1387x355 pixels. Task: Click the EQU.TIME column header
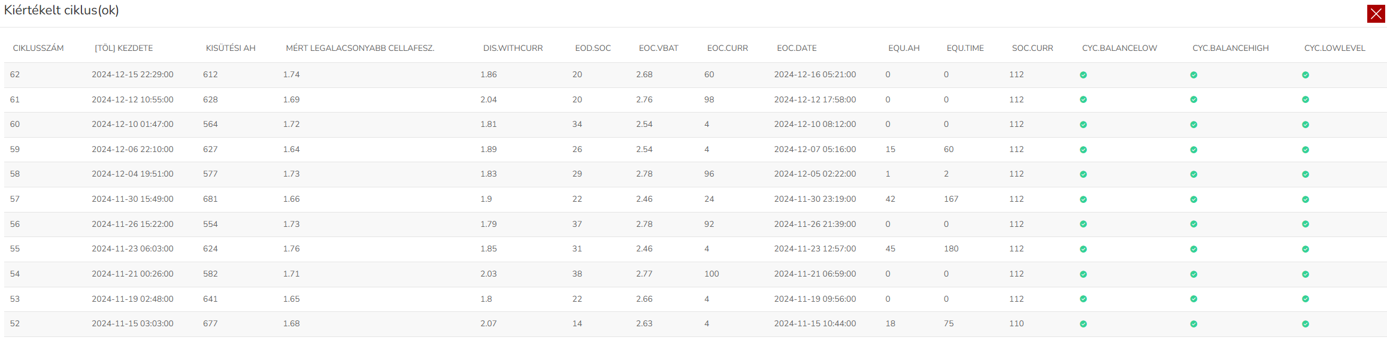965,48
